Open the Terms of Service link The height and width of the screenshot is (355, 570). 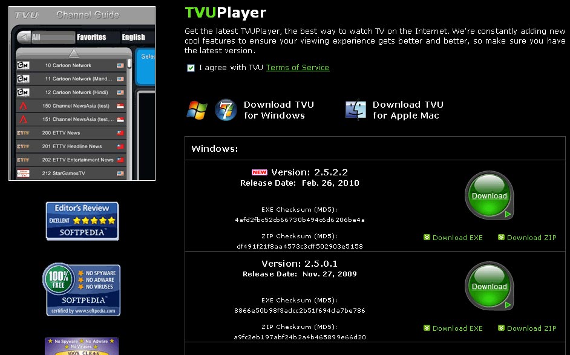pos(298,68)
